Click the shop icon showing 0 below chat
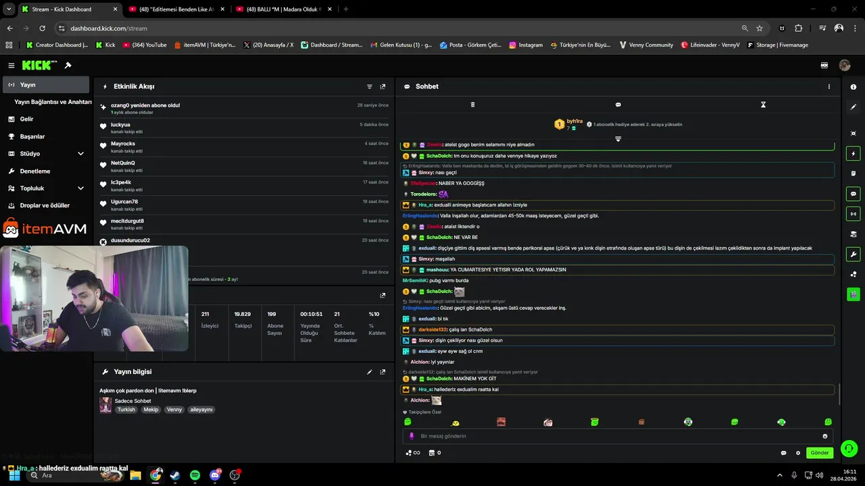 434,453
